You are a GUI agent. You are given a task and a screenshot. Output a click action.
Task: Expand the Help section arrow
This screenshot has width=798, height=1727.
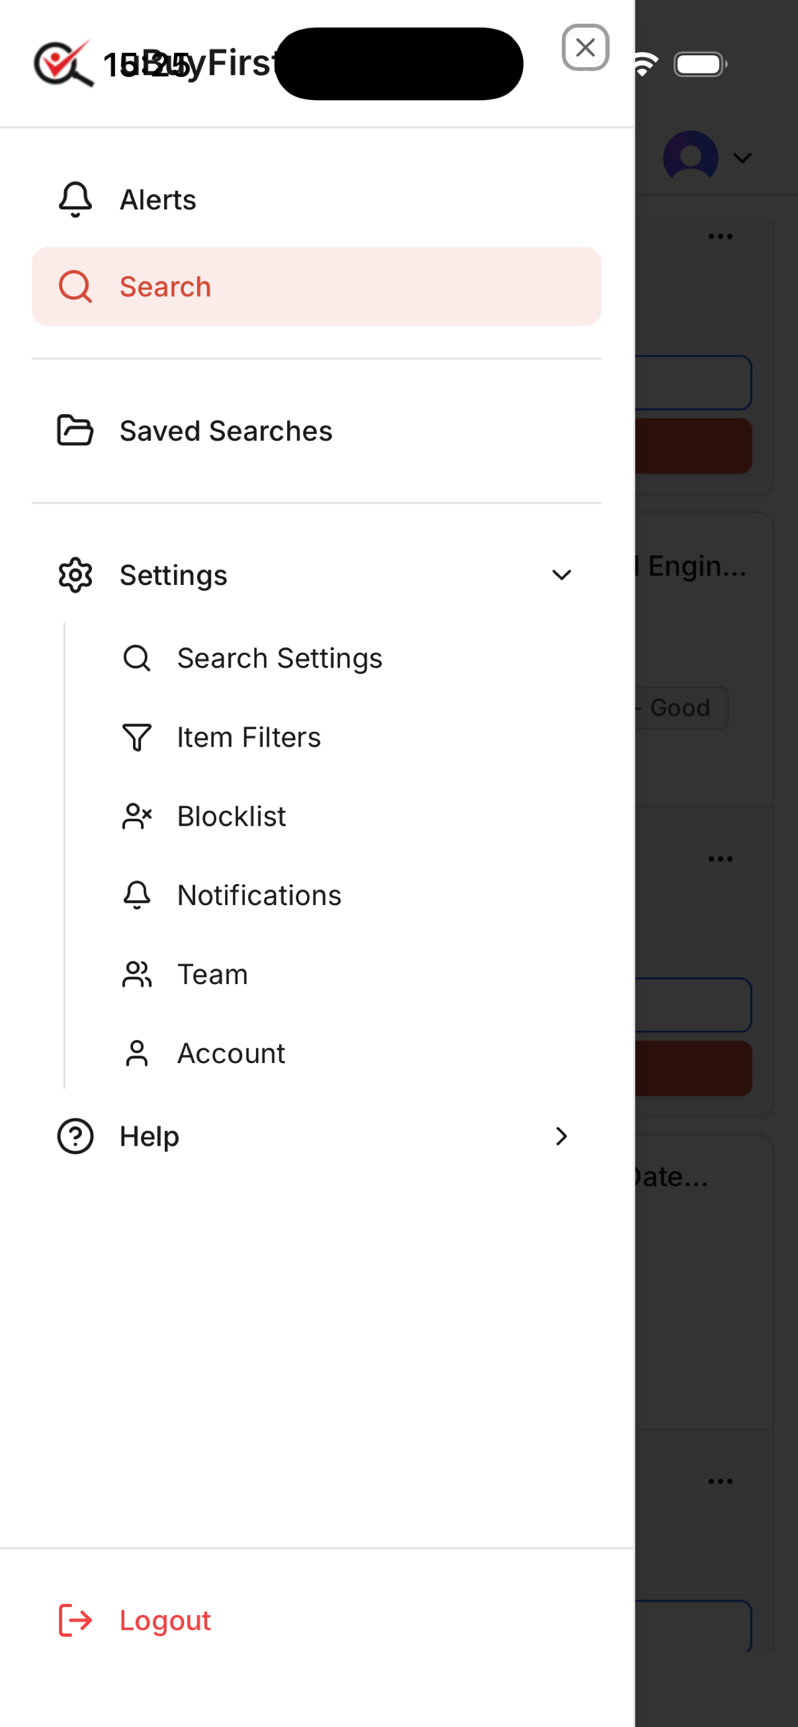(x=561, y=1136)
